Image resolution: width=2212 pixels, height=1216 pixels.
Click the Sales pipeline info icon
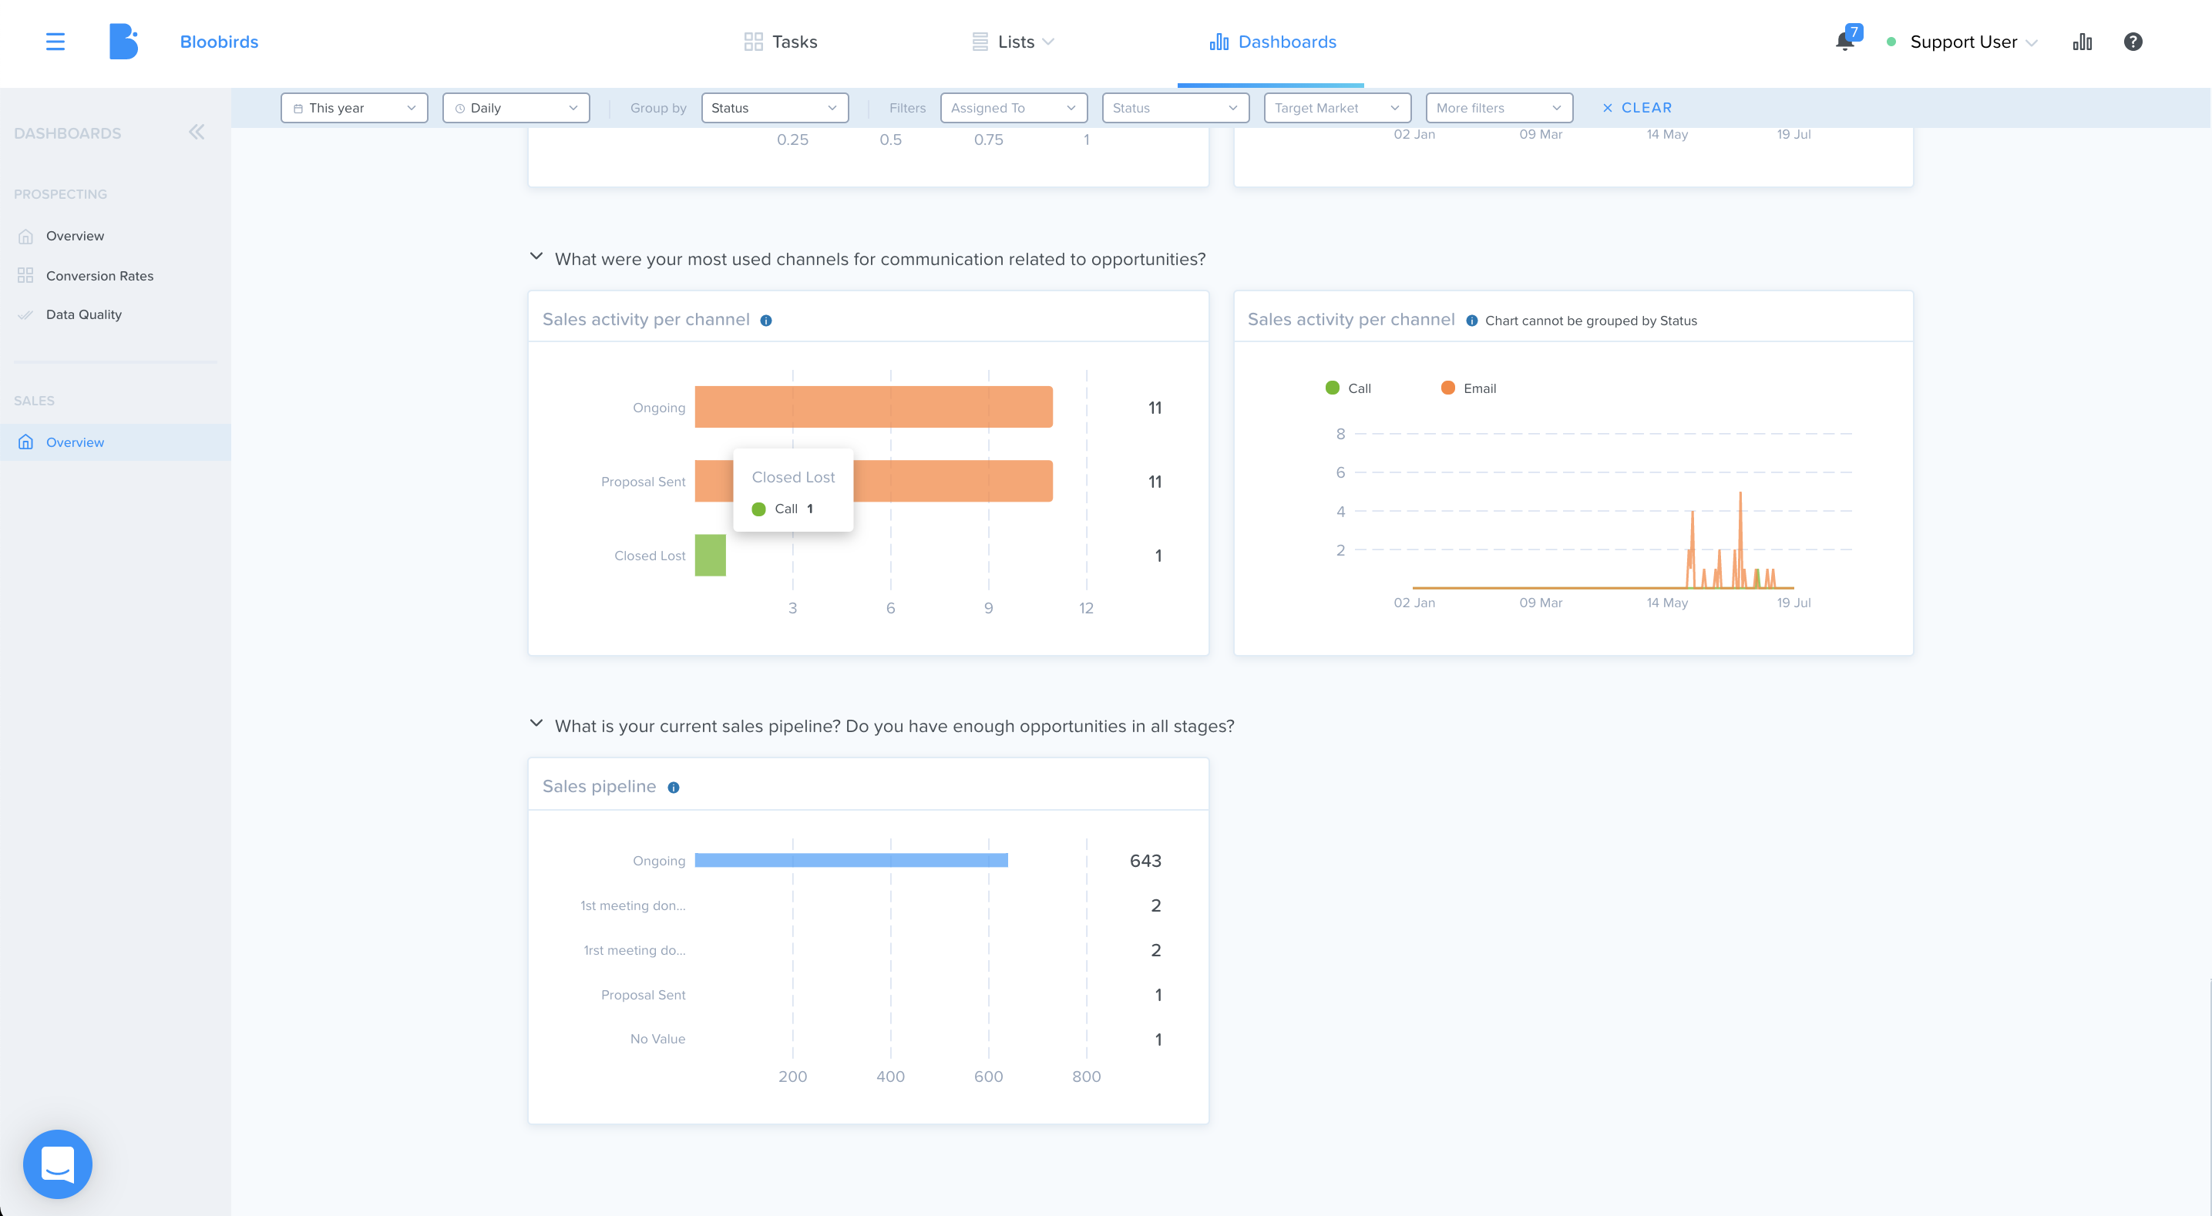[x=673, y=788]
